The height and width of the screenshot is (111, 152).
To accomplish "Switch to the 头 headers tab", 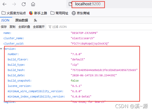I will point(35,20).
